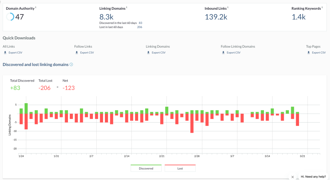
Task: Click the Inbound Links info icon
Action: [x=228, y=7]
